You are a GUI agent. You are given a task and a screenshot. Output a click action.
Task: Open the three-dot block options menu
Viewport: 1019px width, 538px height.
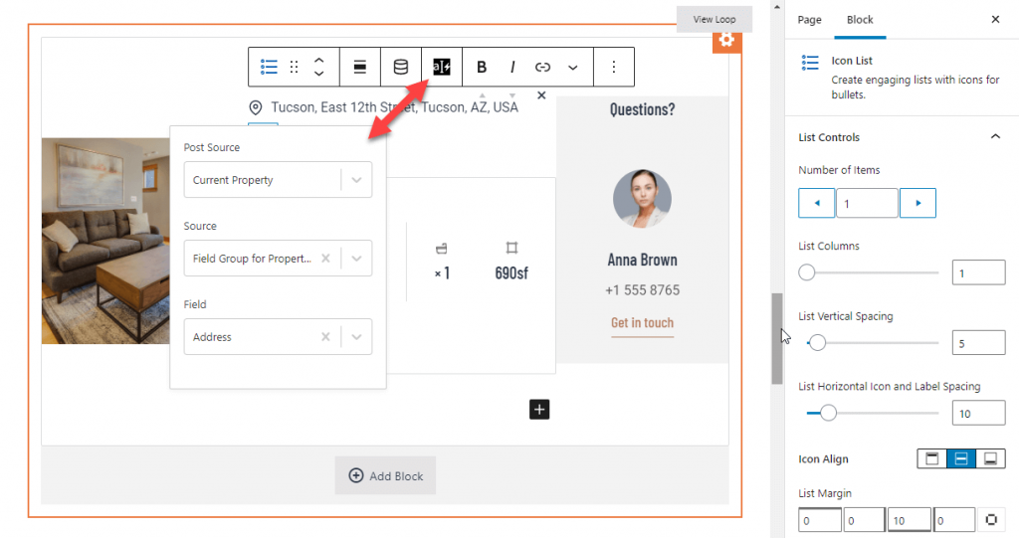click(x=613, y=67)
